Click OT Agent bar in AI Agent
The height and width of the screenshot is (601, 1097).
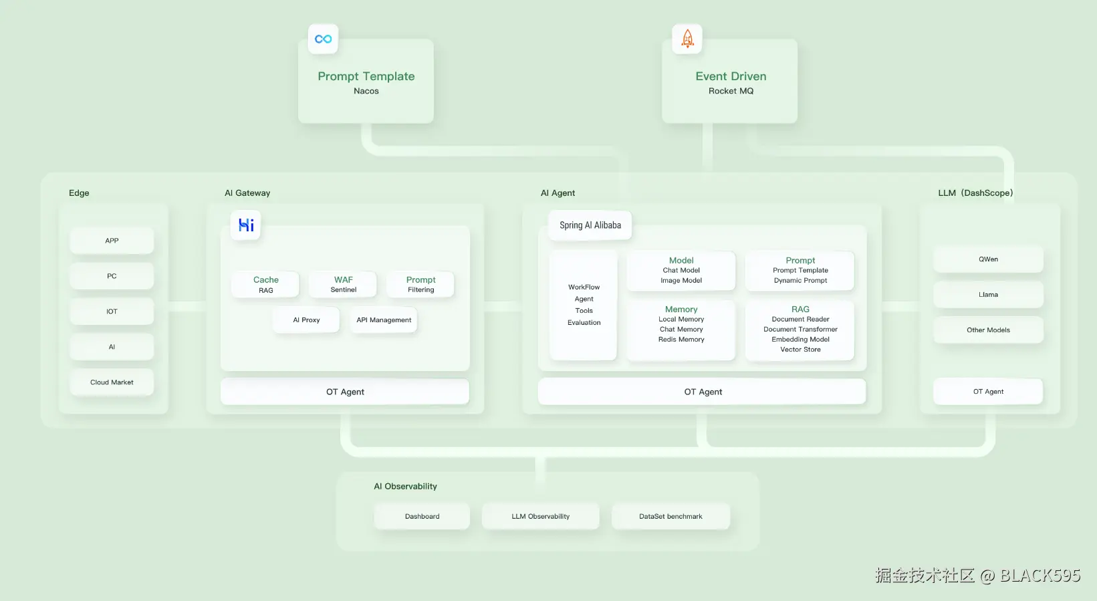tap(703, 392)
